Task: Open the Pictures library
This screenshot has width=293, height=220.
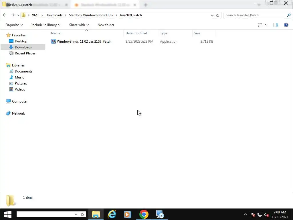Action: click(x=21, y=83)
